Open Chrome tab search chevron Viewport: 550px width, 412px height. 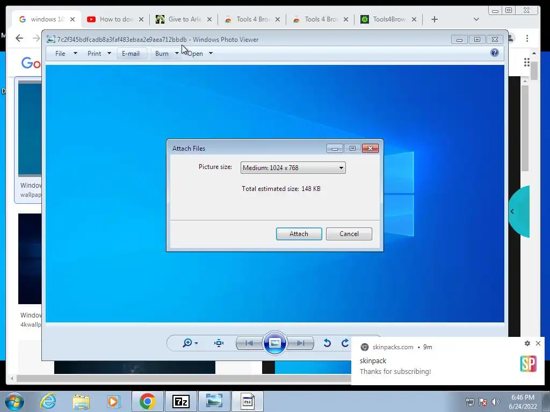[x=476, y=19]
